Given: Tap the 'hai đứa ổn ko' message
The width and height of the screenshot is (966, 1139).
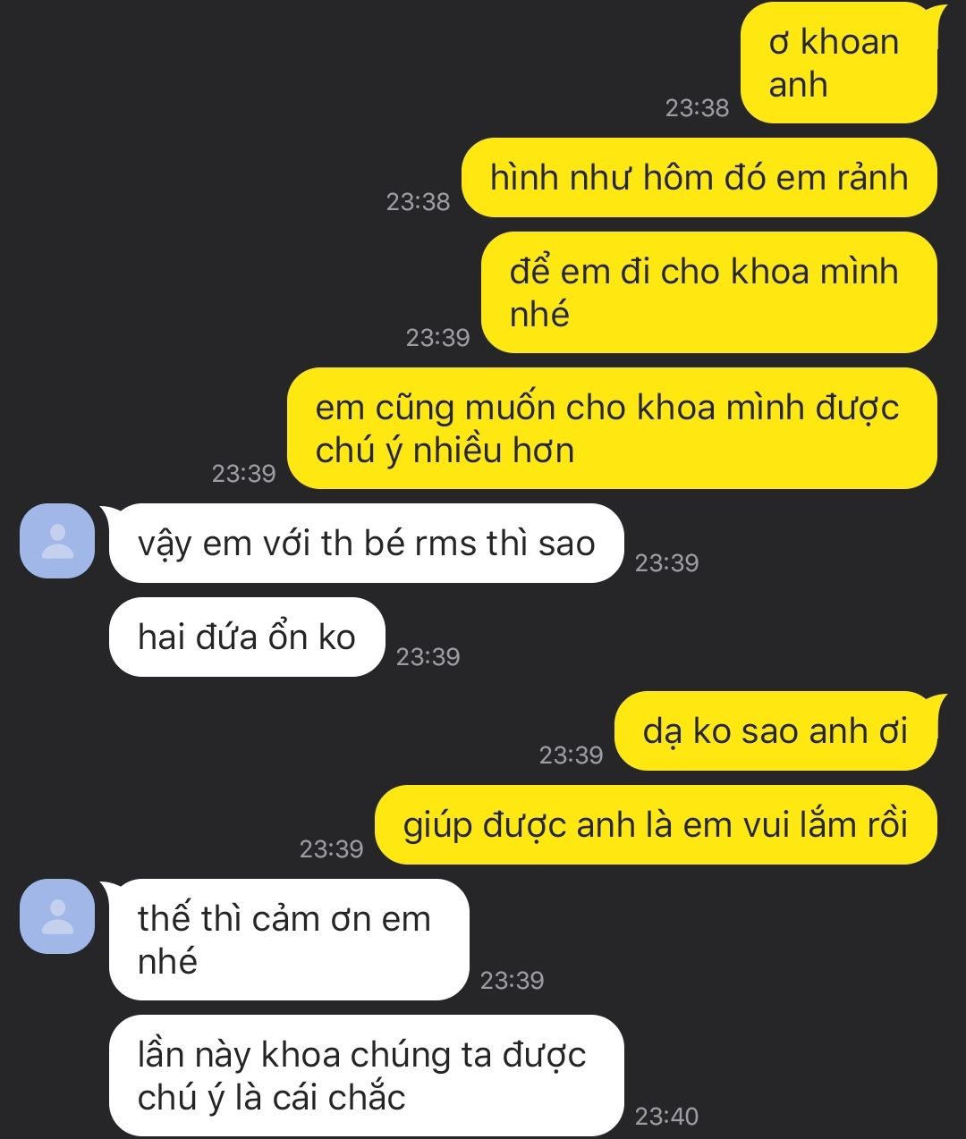Looking at the screenshot, I should 247,637.
